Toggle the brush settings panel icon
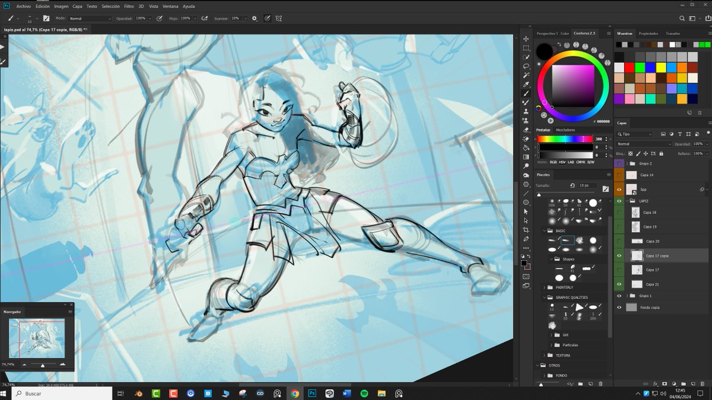 [x=46, y=18]
